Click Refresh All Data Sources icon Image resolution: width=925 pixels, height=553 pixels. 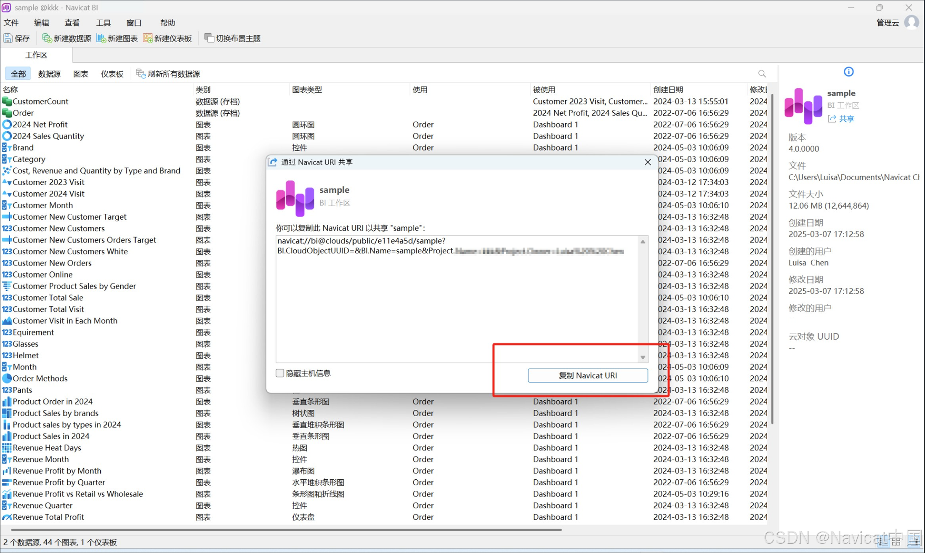click(x=141, y=74)
